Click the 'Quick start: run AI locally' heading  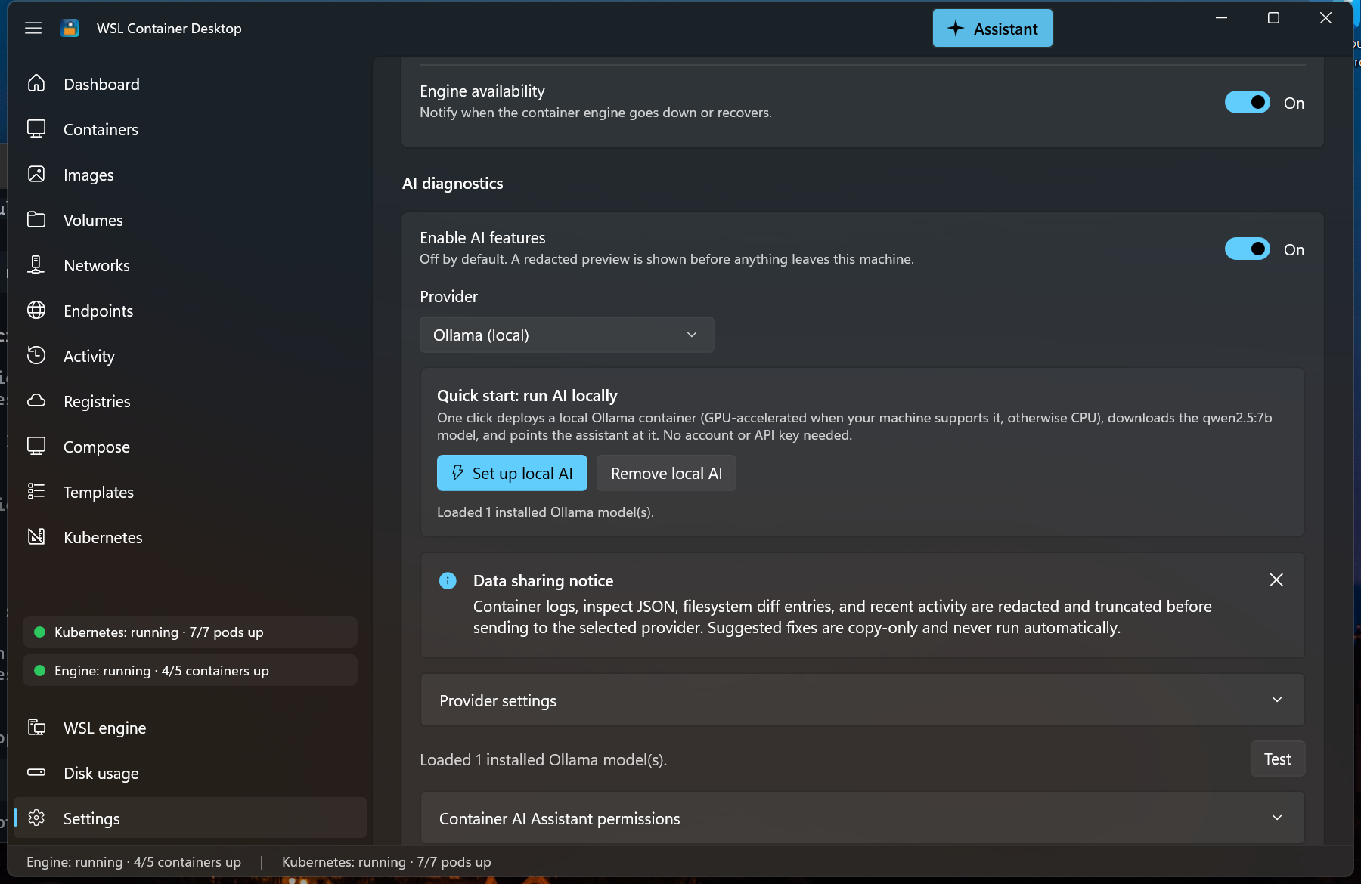(527, 396)
